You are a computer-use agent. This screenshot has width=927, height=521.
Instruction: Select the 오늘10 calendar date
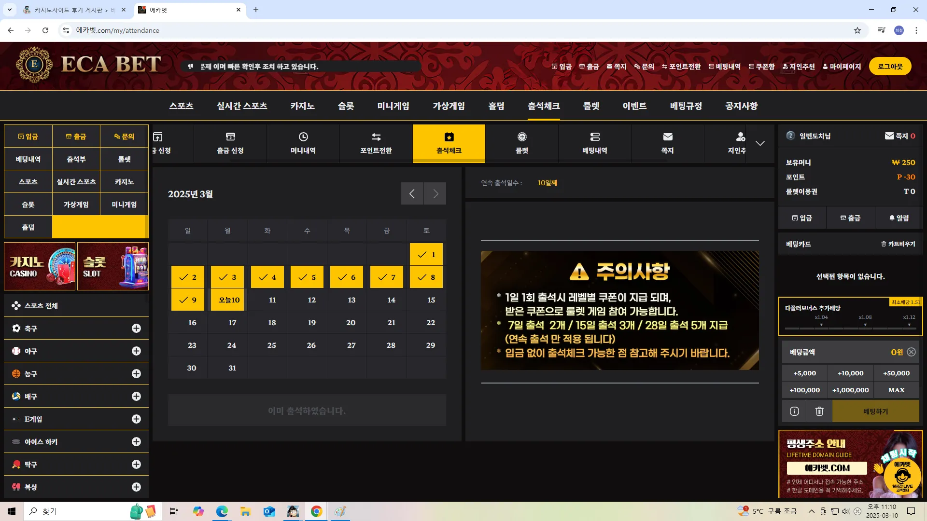tap(229, 300)
